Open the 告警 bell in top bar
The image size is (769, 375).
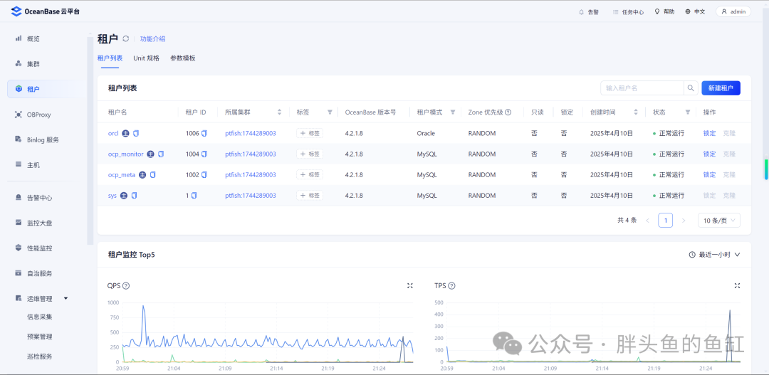click(x=589, y=12)
